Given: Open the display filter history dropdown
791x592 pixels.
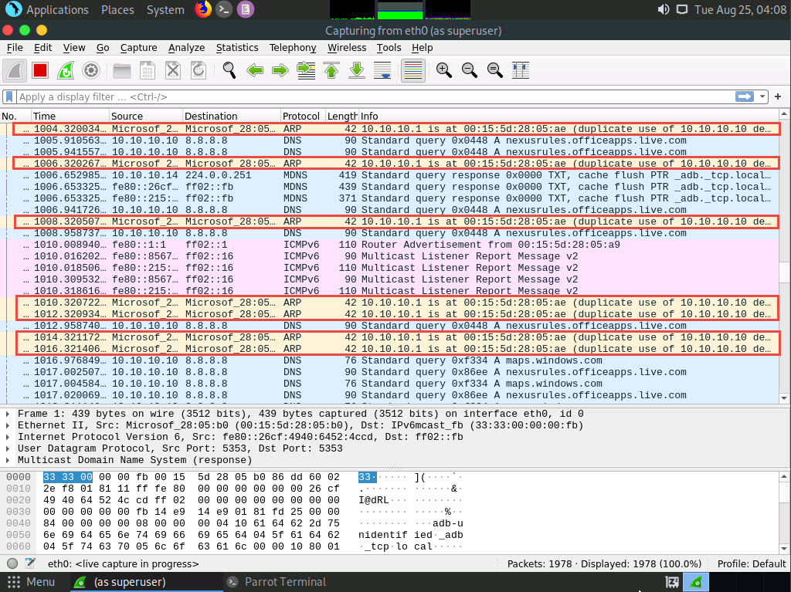Looking at the screenshot, I should (762, 96).
